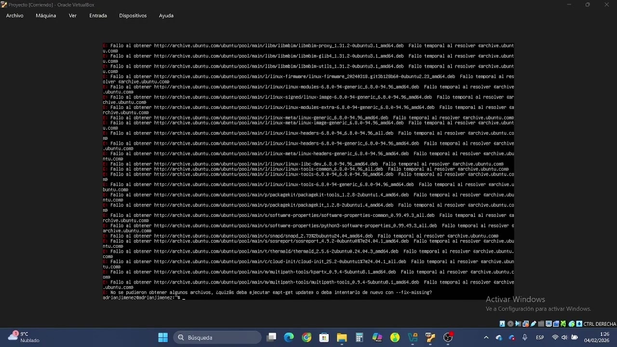Open File Explorer from the taskbar
Screen dimensions: 617x347
pyautogui.click(x=342, y=337)
